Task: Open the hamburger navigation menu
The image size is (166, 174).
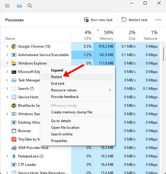Action: [7, 6]
